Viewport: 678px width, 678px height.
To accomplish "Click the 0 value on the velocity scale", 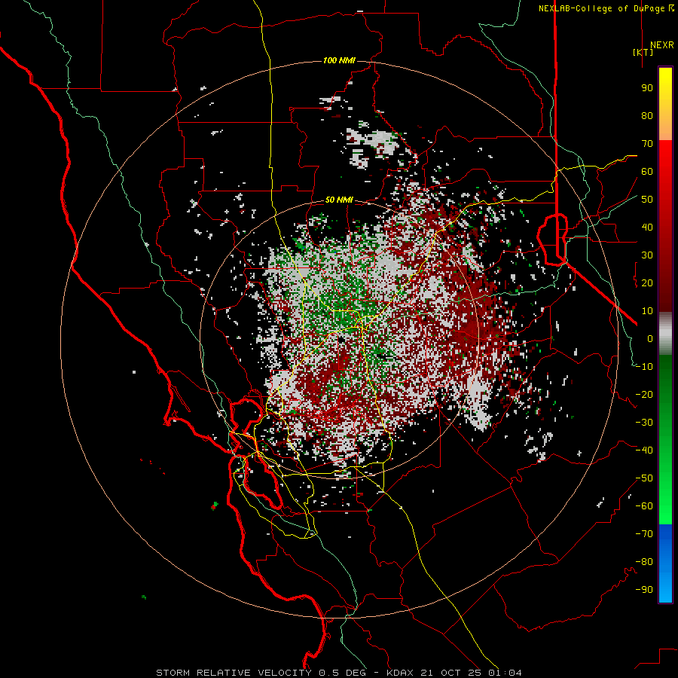I will click(650, 338).
